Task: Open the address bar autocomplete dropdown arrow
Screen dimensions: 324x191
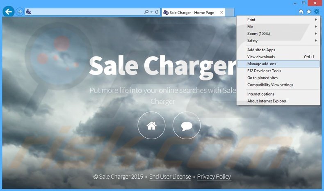Action: [x=151, y=12]
